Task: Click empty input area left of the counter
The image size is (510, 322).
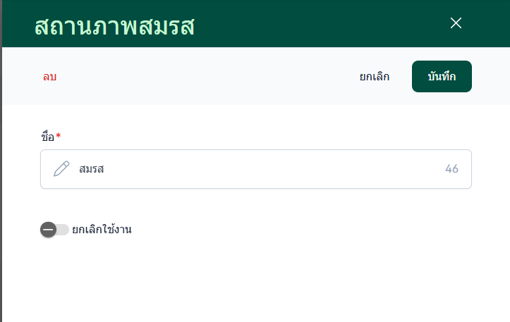Action: tap(282, 169)
